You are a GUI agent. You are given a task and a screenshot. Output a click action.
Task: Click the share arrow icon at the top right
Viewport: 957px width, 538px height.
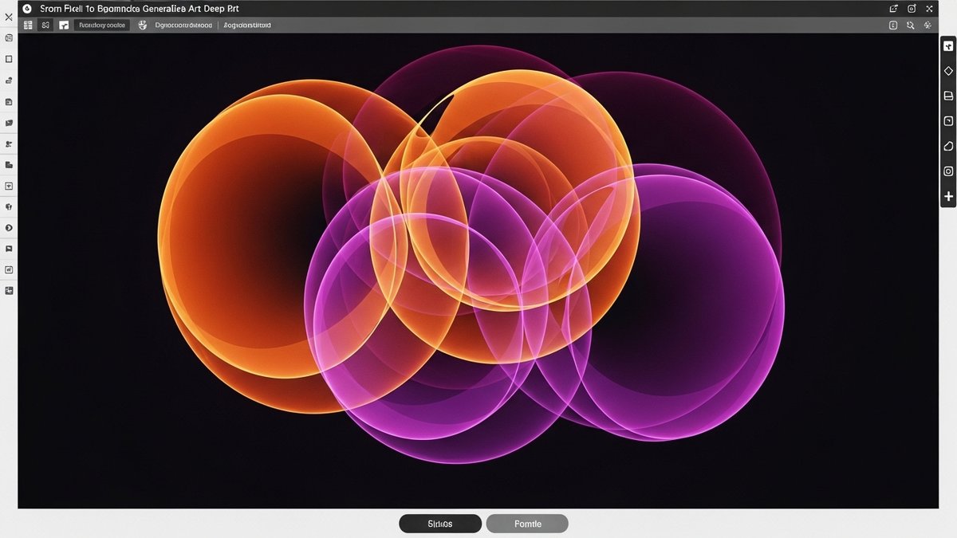click(x=893, y=8)
